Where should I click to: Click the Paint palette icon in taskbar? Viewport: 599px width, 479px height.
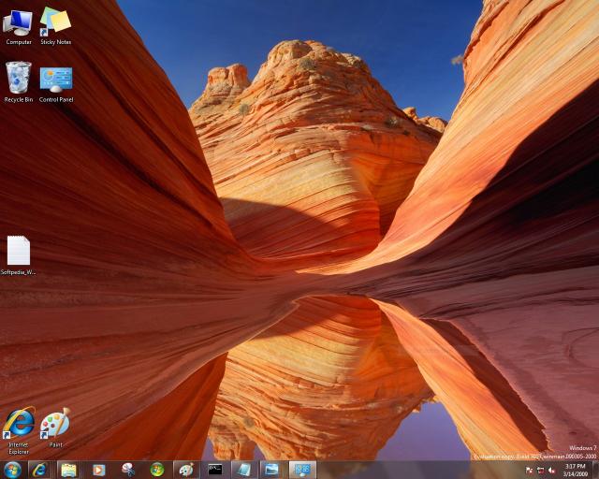tap(186, 470)
